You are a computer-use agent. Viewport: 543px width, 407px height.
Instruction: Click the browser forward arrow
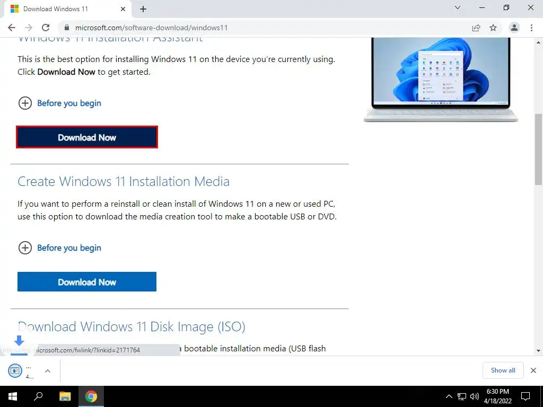tap(29, 28)
